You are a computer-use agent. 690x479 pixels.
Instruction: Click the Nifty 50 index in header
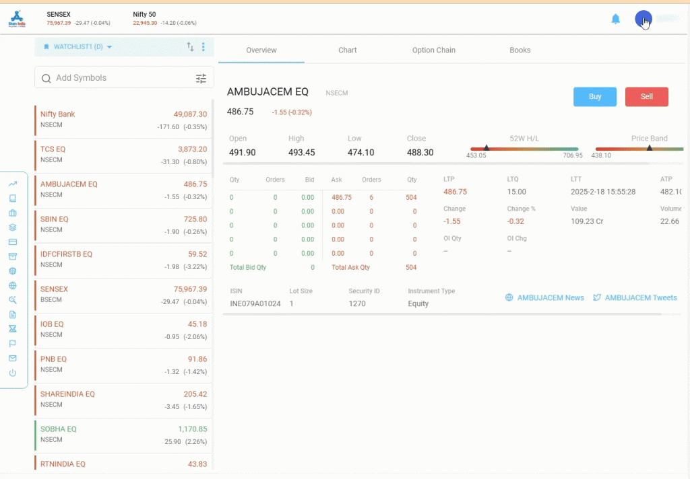pyautogui.click(x=164, y=18)
